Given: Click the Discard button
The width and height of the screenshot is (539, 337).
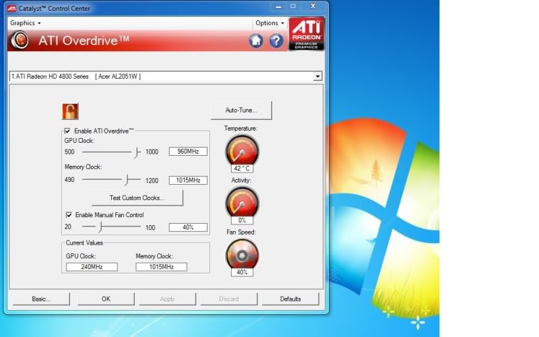Looking at the screenshot, I should tap(229, 299).
